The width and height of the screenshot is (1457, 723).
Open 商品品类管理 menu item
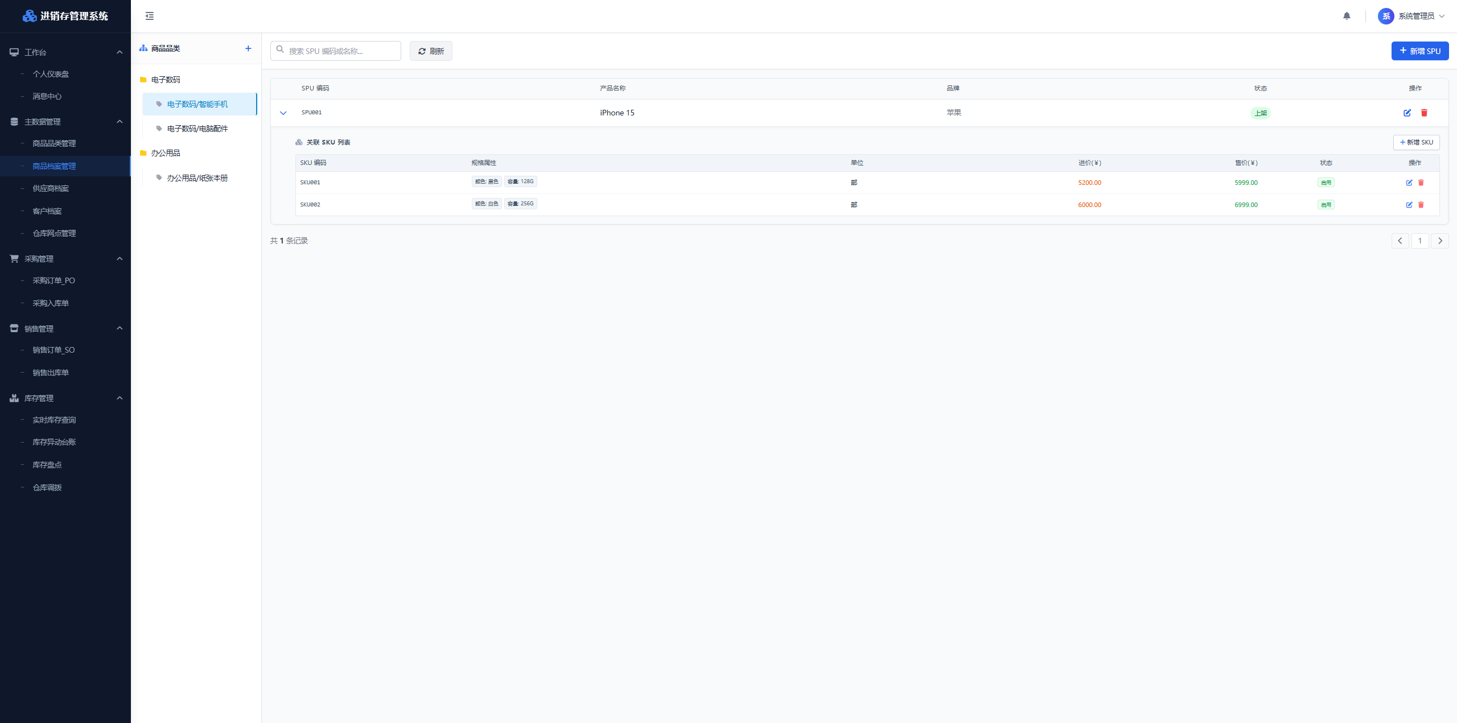[65, 143]
